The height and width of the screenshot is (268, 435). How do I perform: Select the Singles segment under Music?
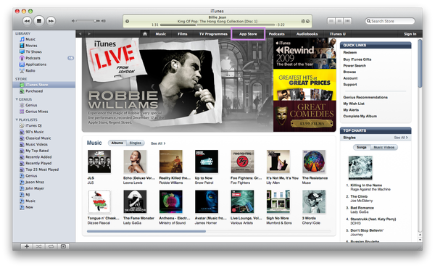pos(136,143)
